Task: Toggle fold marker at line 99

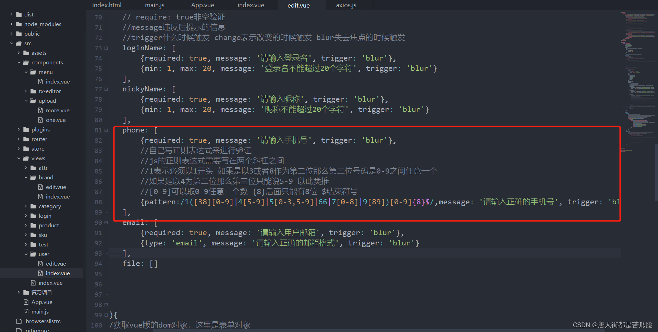Action: [x=106, y=315]
